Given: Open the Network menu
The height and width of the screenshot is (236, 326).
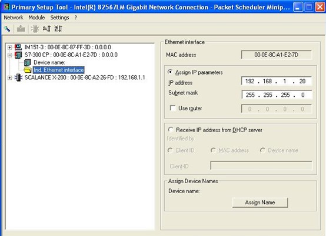Looking at the screenshot, I should [x=14, y=18].
